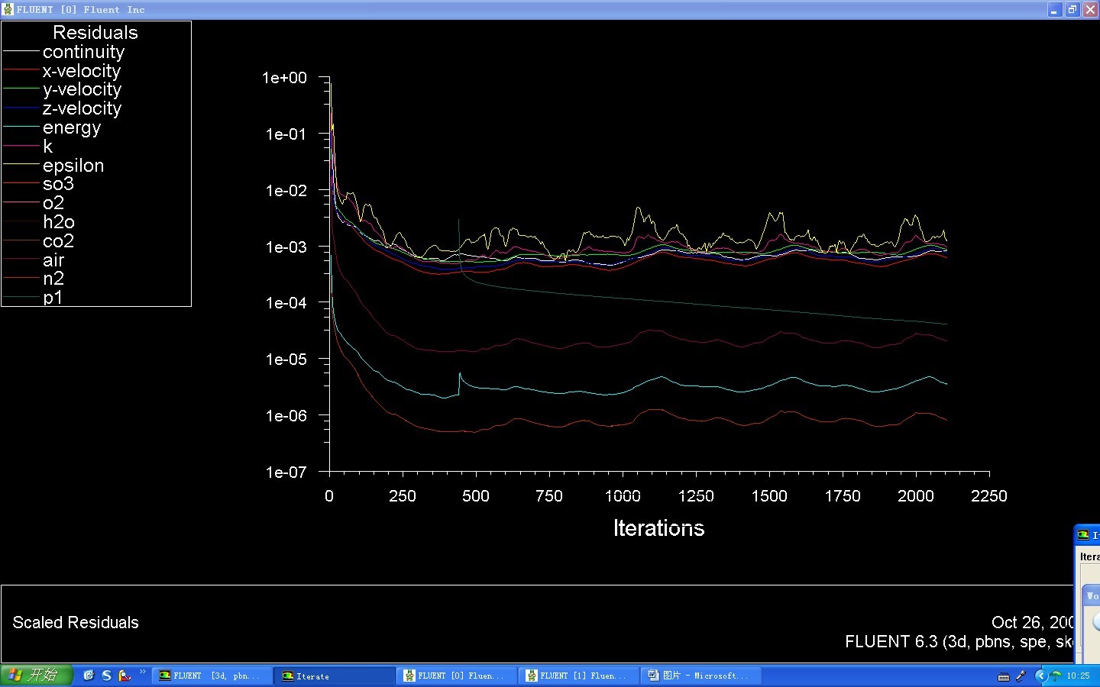The width and height of the screenshot is (1100, 687).
Task: Restore down the FLUENT [0] window
Action: 1072,10
